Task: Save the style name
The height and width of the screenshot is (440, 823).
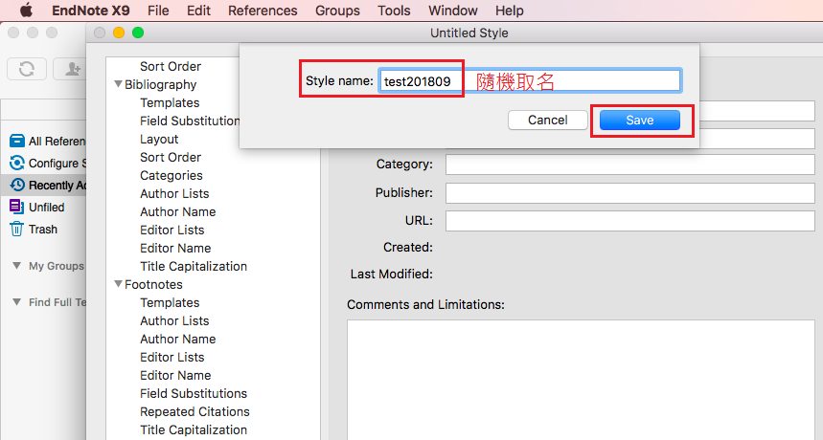Action: click(640, 120)
